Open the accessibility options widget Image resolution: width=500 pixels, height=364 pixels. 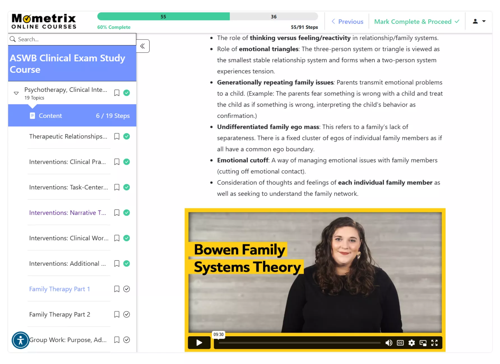(x=20, y=340)
